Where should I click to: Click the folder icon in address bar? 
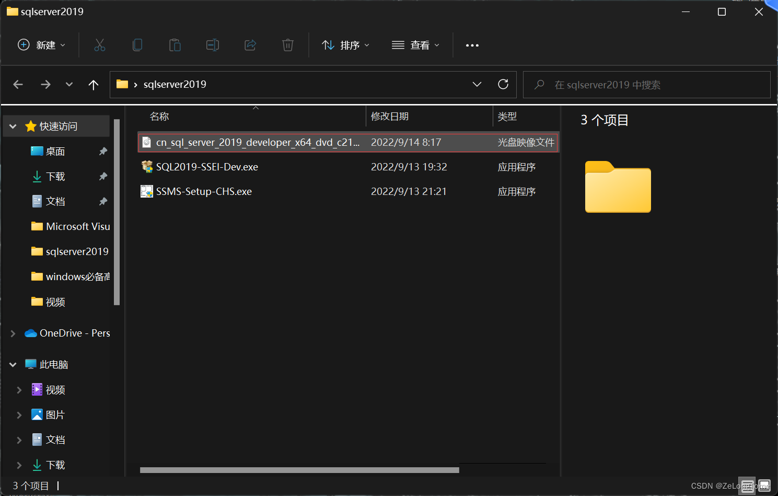point(122,84)
